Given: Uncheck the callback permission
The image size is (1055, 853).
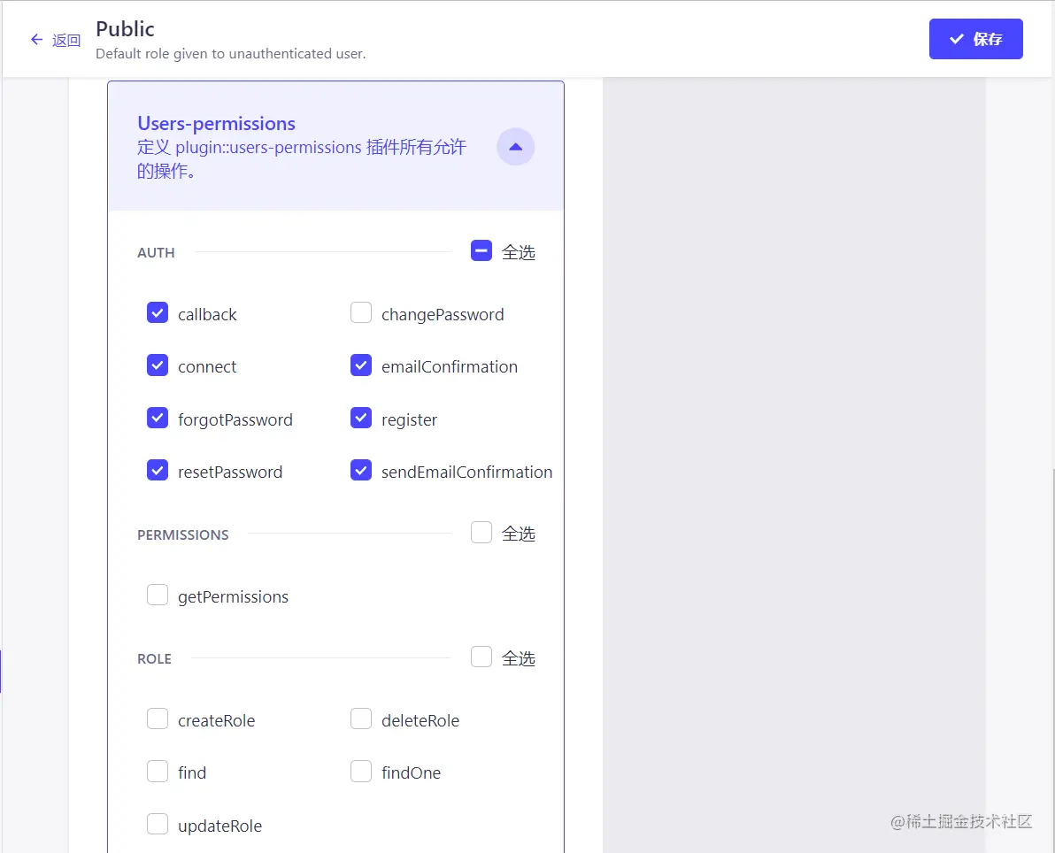Looking at the screenshot, I should 158,313.
